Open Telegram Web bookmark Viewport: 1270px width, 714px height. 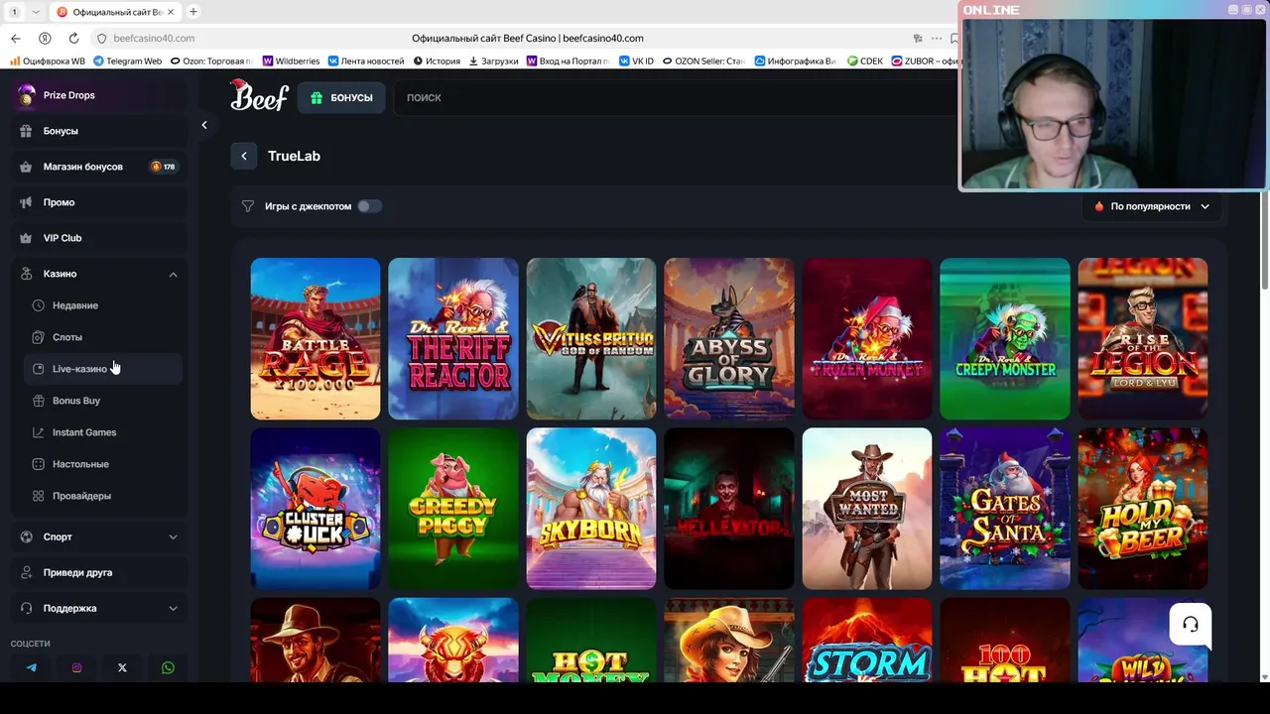coord(127,60)
